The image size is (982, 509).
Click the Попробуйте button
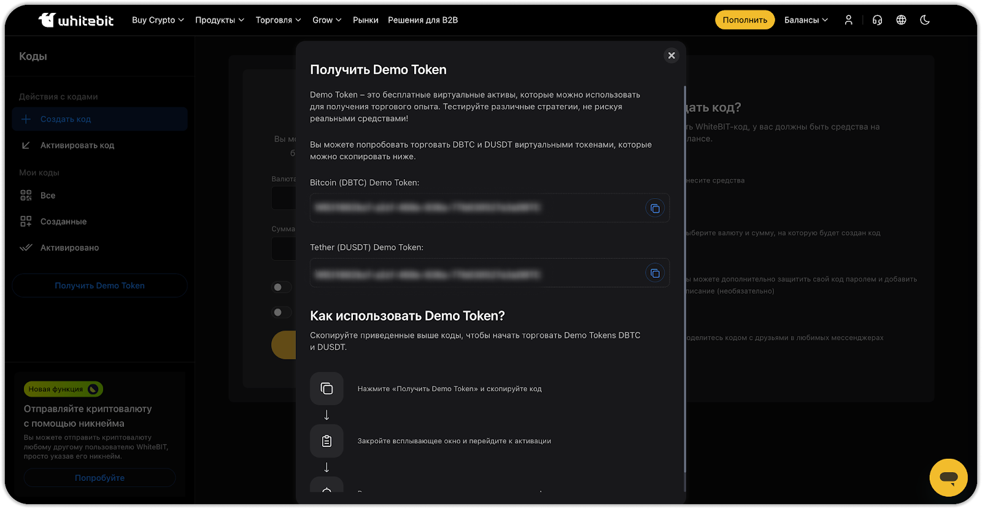click(99, 478)
